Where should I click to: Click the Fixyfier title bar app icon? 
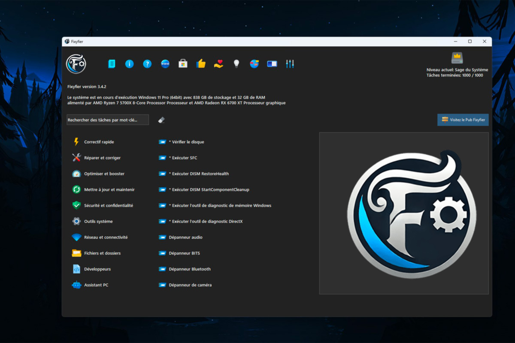tap(67, 42)
